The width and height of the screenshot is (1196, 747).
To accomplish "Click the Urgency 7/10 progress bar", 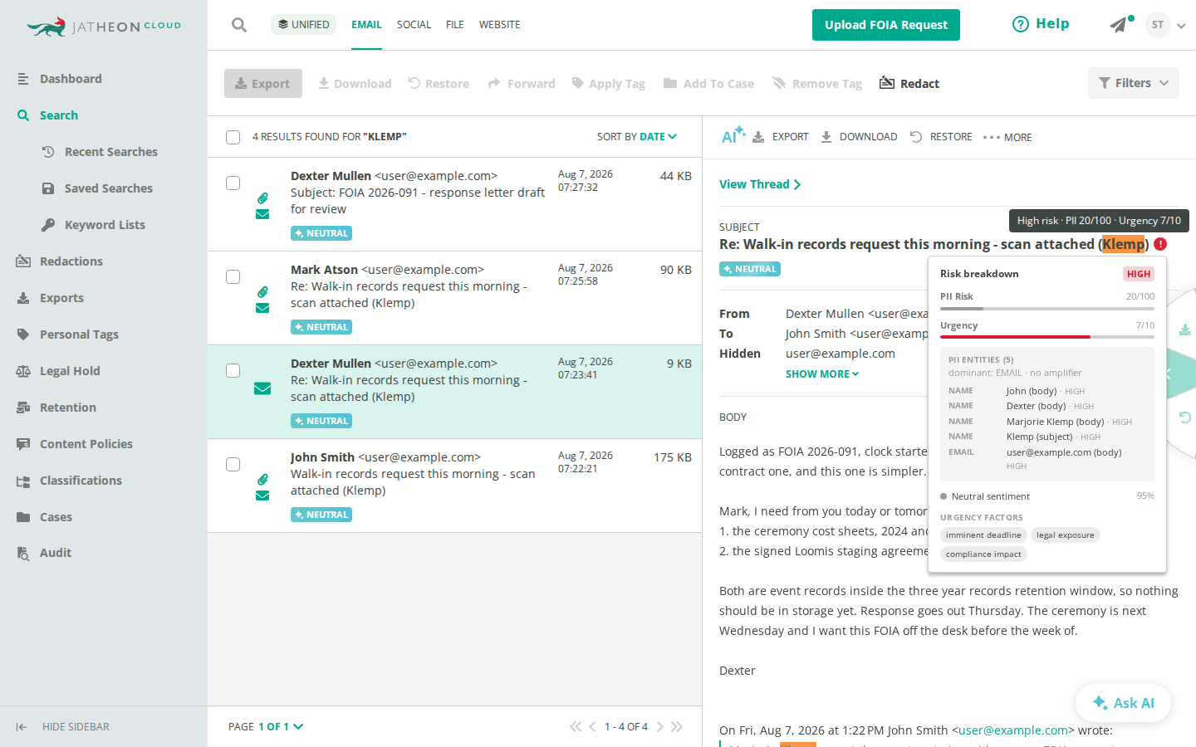I will (x=1047, y=337).
